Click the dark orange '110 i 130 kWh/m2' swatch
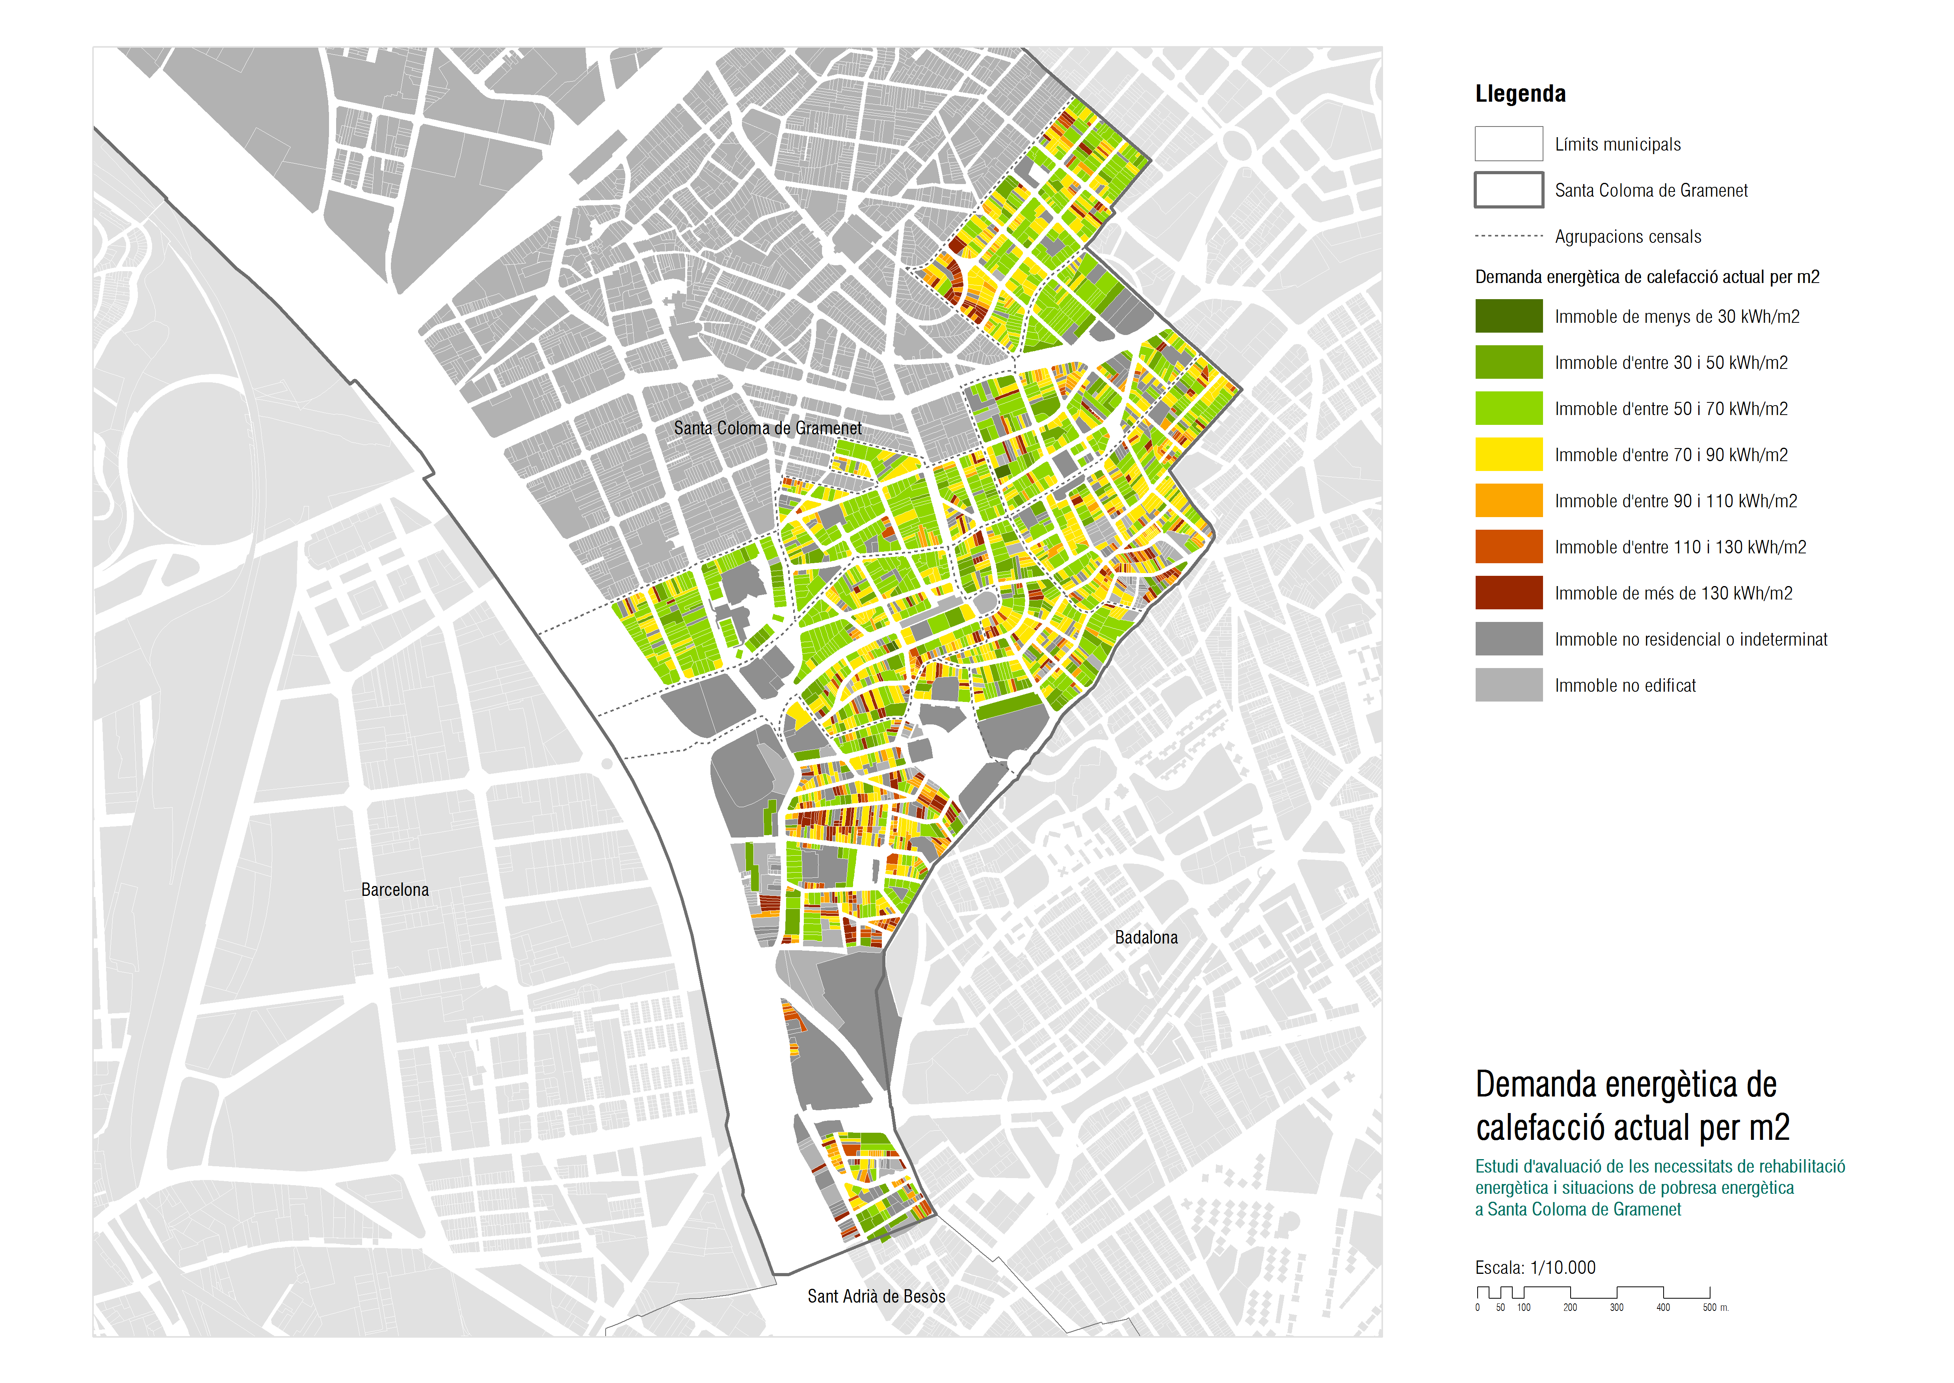Screen dimensions: 1954x1383 1508,546
